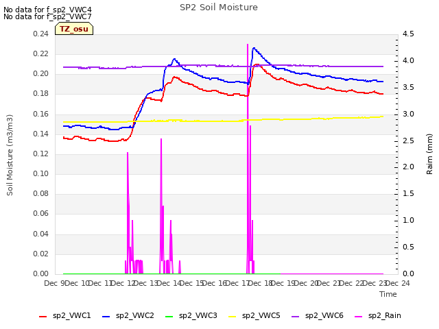Click the sp2_VWC6 legend entry
This screenshot has height=329, width=439.
click(318, 316)
